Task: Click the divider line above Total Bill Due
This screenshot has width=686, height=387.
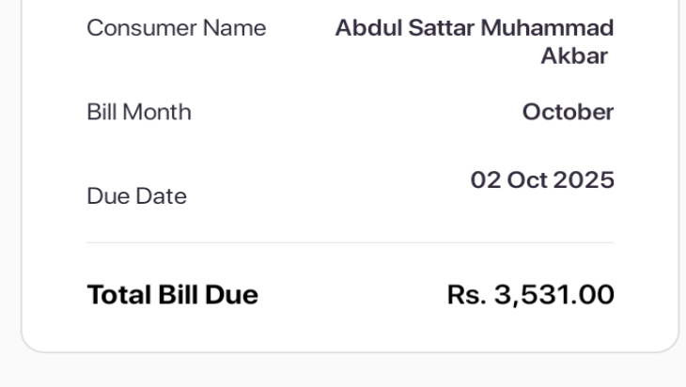Action: [350, 242]
